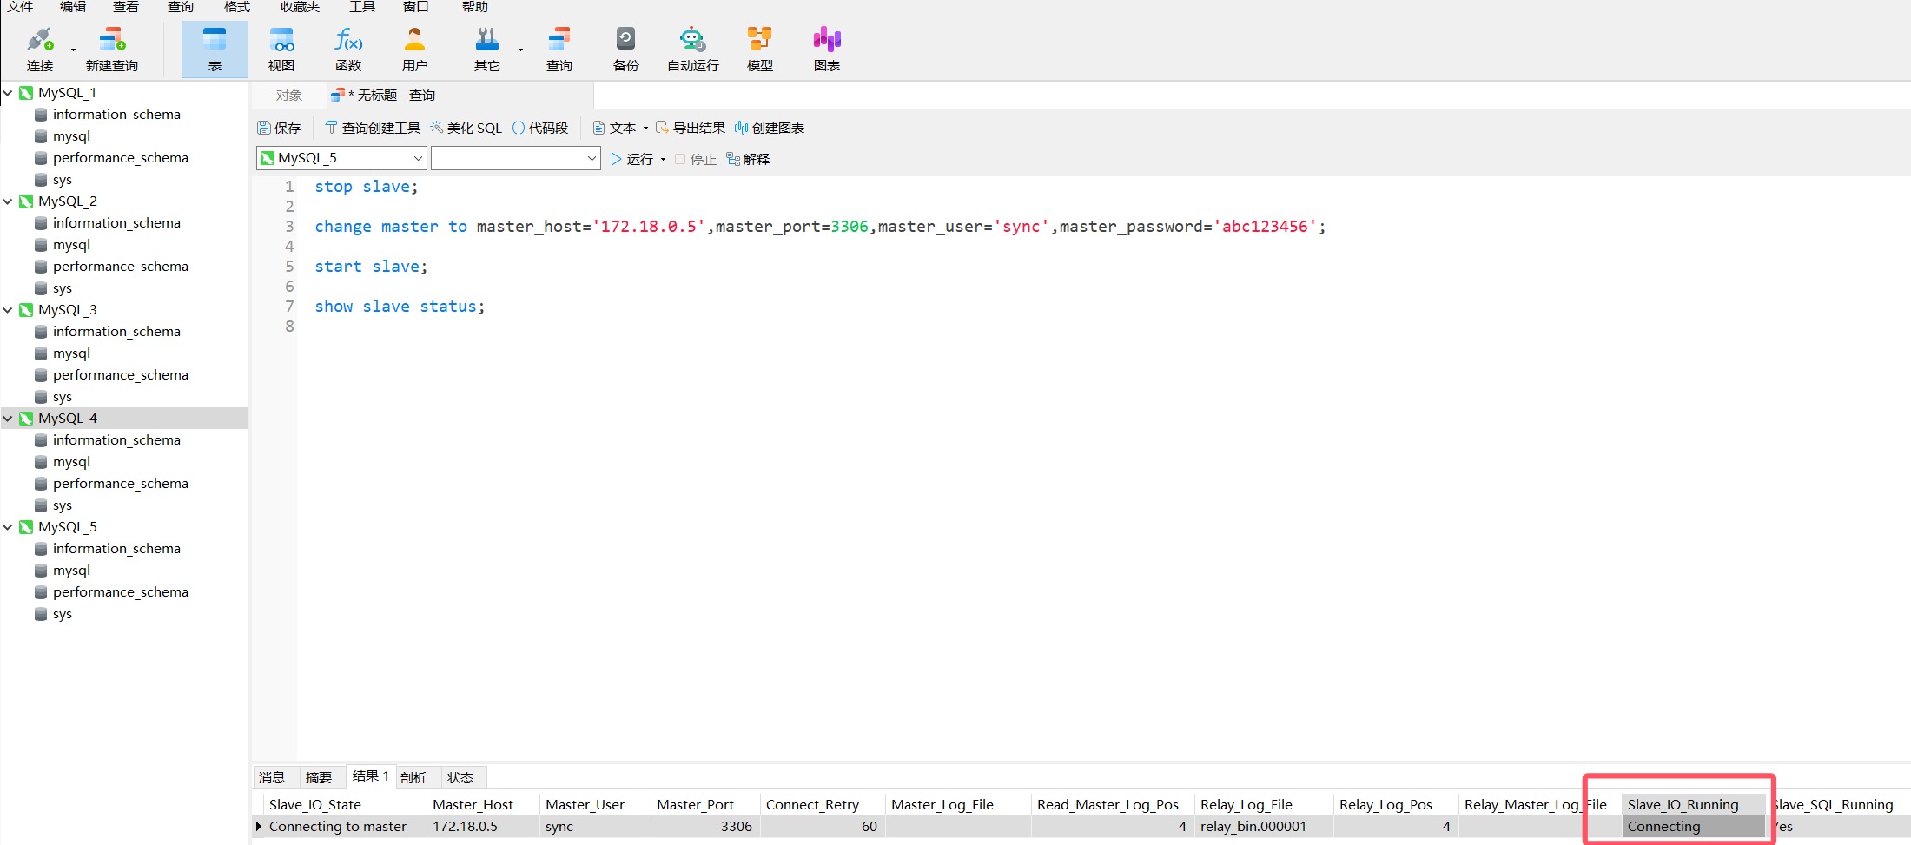Select information_schema under MySQL_3
This screenshot has height=845, width=1911.
(x=116, y=331)
